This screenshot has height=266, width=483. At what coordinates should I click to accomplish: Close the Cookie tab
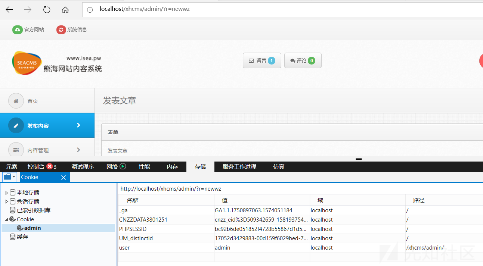pos(64,178)
